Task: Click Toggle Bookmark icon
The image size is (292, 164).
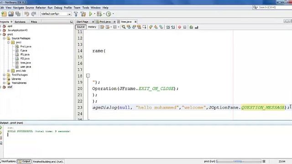Action: [x=161, y=27]
